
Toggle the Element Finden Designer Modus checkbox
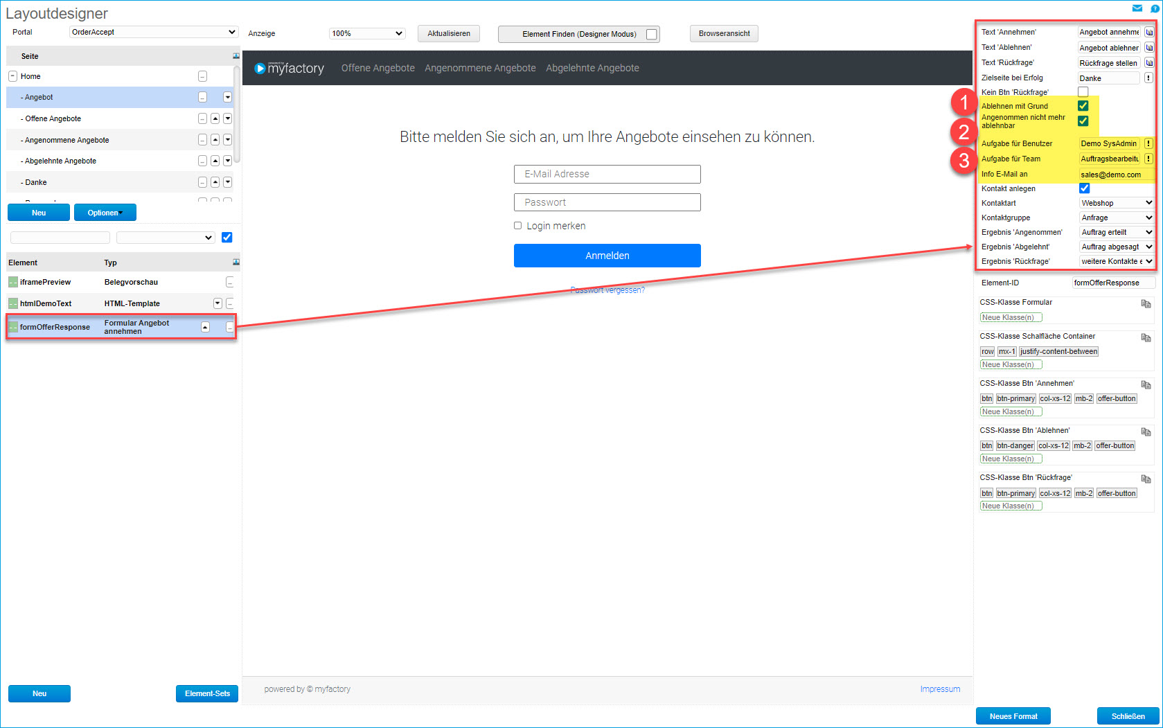(x=651, y=34)
